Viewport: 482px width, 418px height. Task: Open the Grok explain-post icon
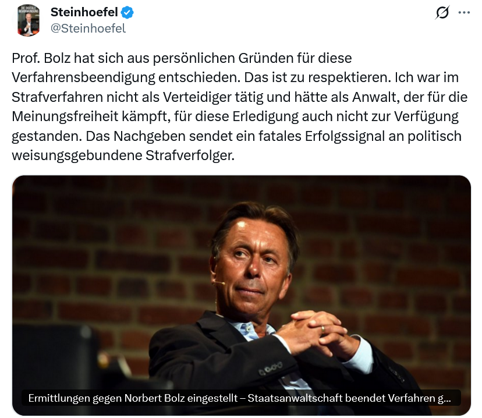pos(442,13)
